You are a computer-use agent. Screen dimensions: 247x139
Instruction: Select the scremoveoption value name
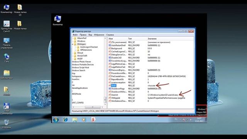click(x=118, y=82)
